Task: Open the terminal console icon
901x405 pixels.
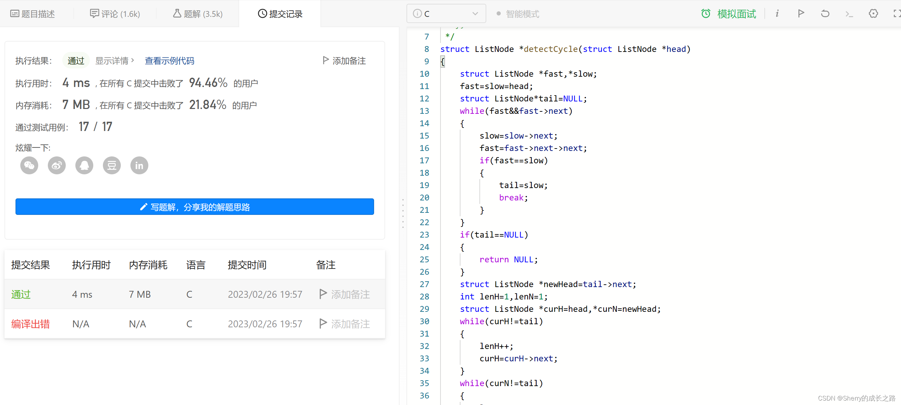Action: click(x=849, y=14)
